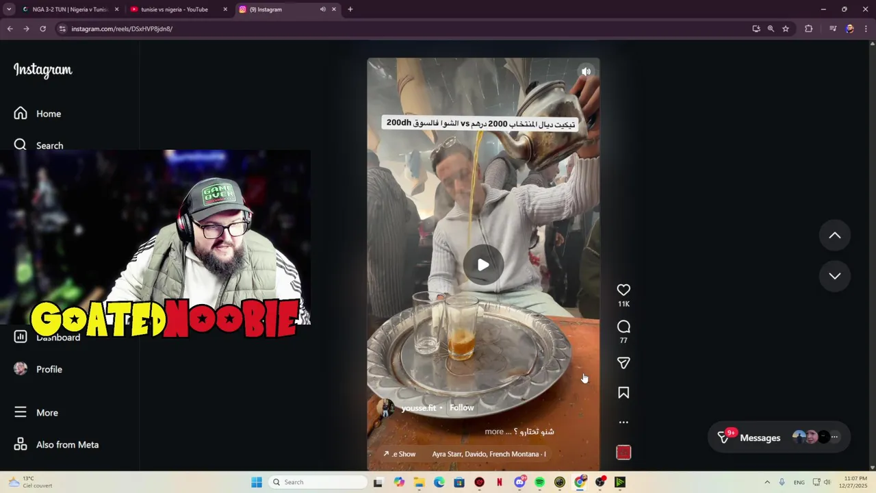Go to Home in the Instagram sidebar
876x493 pixels.
(38, 114)
